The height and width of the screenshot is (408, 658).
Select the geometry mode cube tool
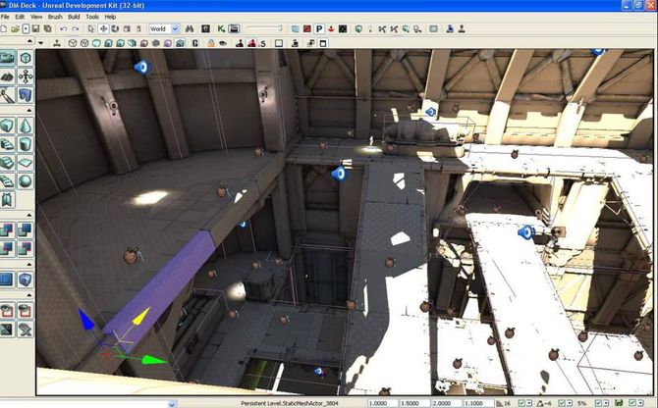click(x=26, y=58)
